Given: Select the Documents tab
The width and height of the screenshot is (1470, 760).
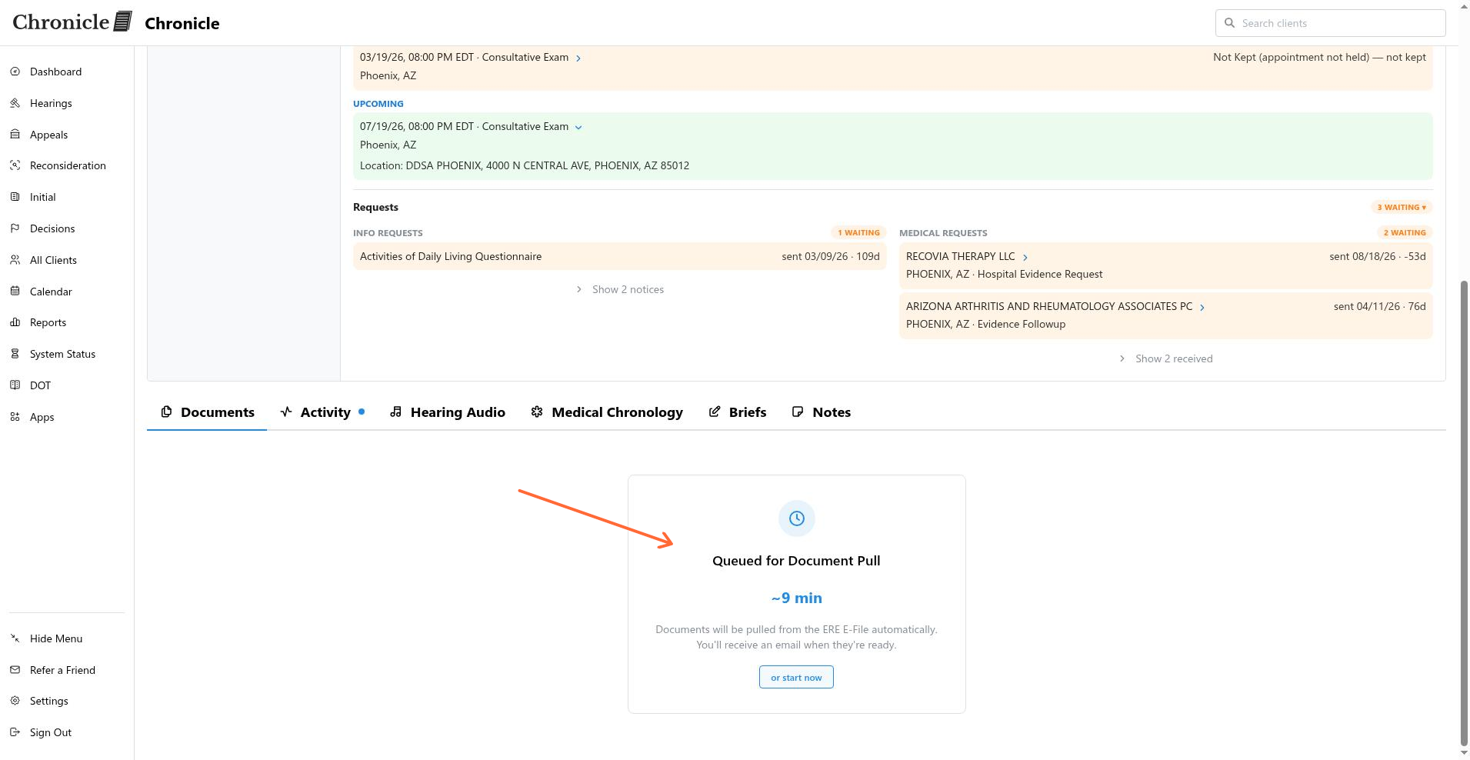Looking at the screenshot, I should click(x=207, y=412).
